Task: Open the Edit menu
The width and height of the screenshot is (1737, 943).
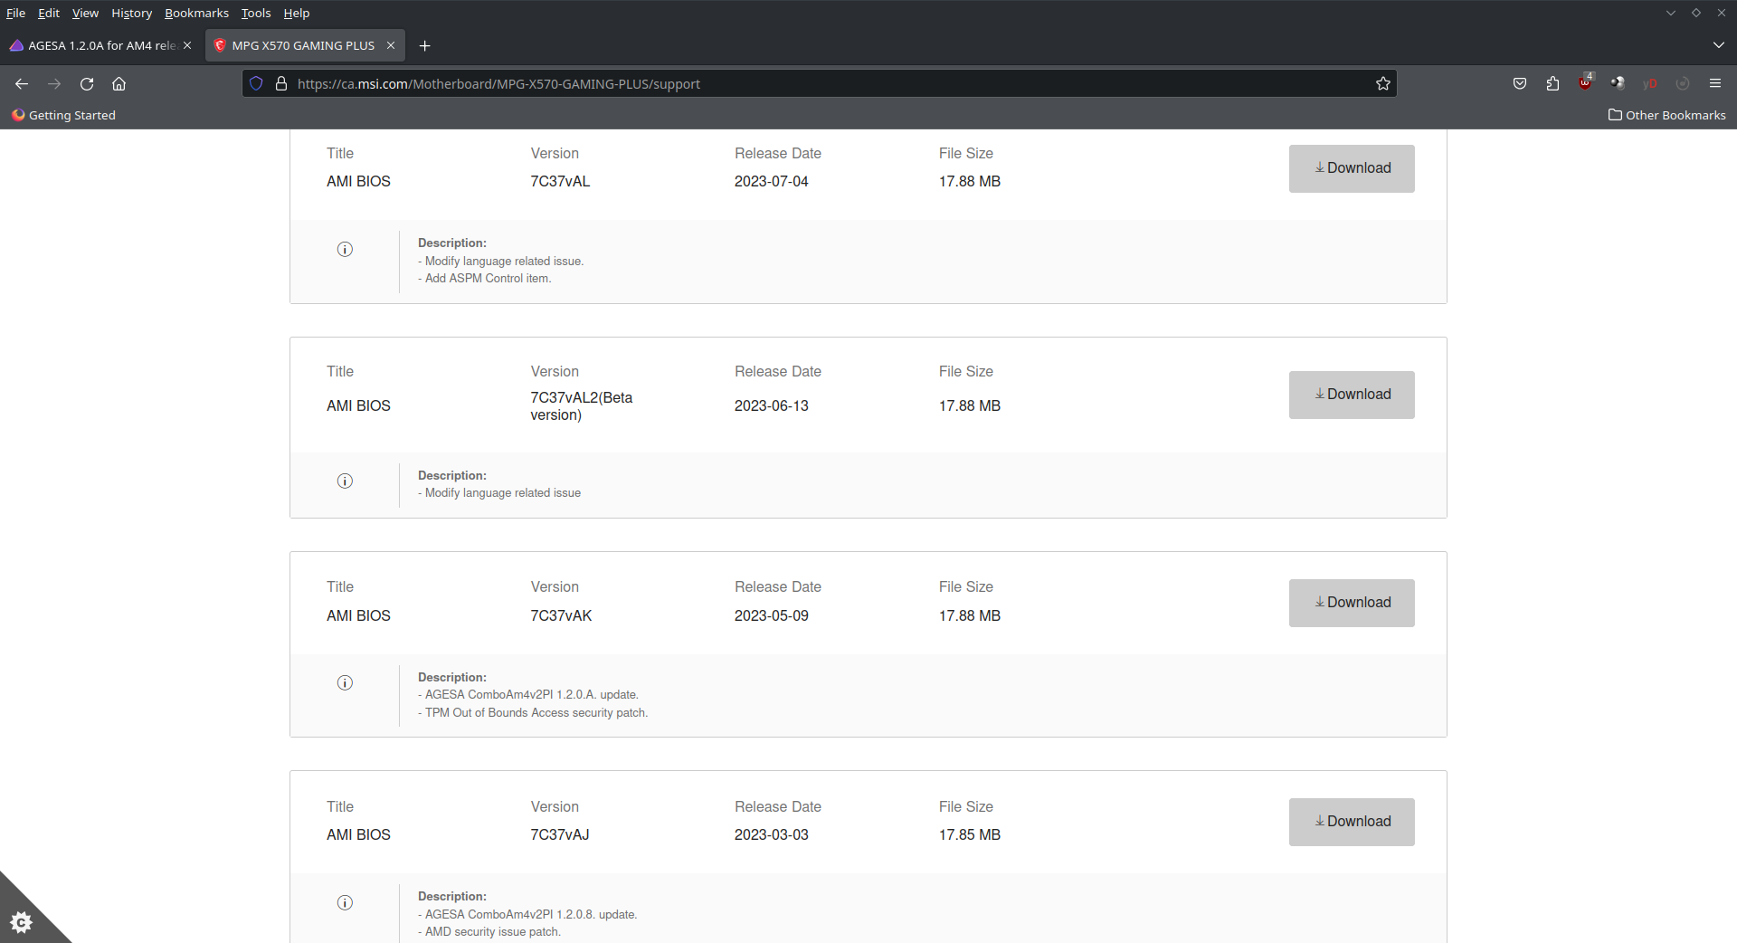Action: 49,13
